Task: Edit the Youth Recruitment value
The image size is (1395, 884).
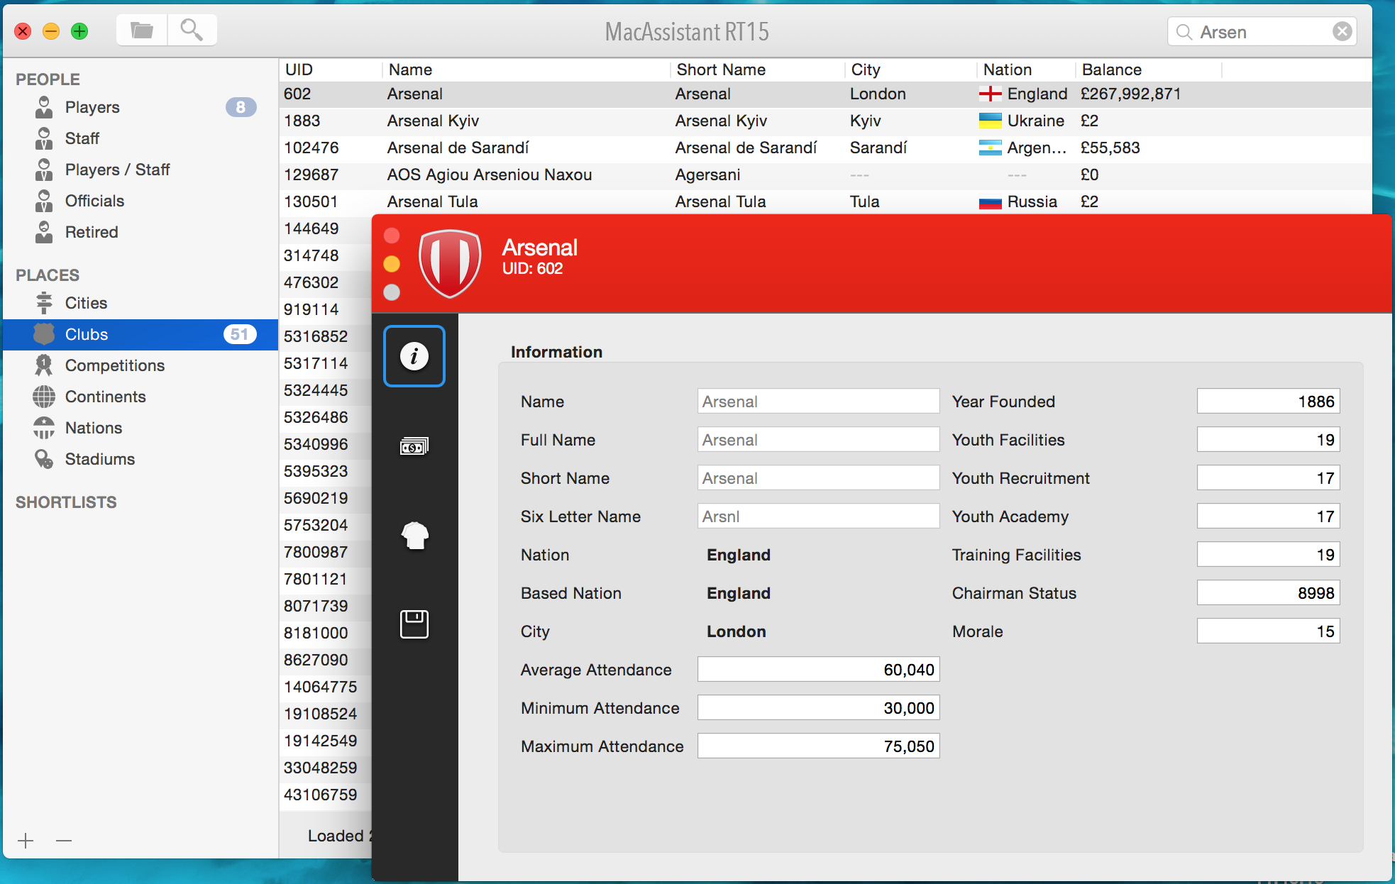Action: [x=1268, y=478]
